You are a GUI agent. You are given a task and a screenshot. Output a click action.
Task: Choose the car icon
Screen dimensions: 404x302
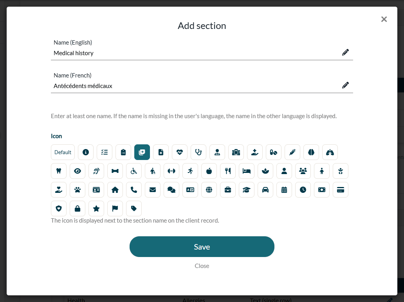coord(265,190)
